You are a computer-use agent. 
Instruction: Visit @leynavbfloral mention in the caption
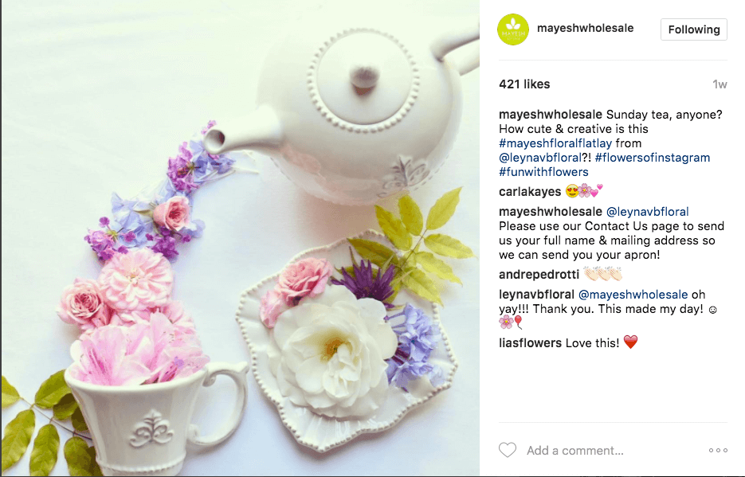(x=540, y=158)
